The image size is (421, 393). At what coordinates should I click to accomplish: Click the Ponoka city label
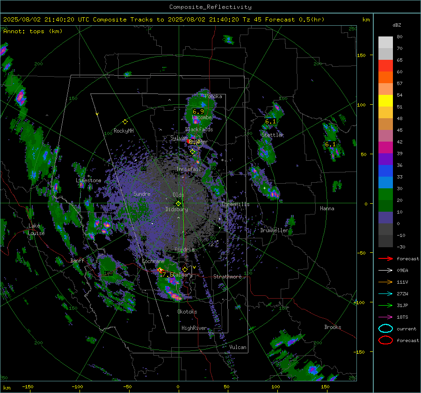point(213,96)
